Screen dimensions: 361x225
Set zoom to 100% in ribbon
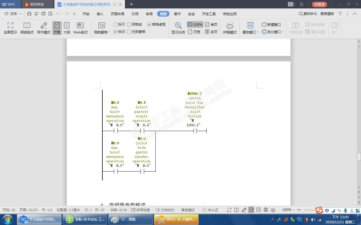[195, 24]
